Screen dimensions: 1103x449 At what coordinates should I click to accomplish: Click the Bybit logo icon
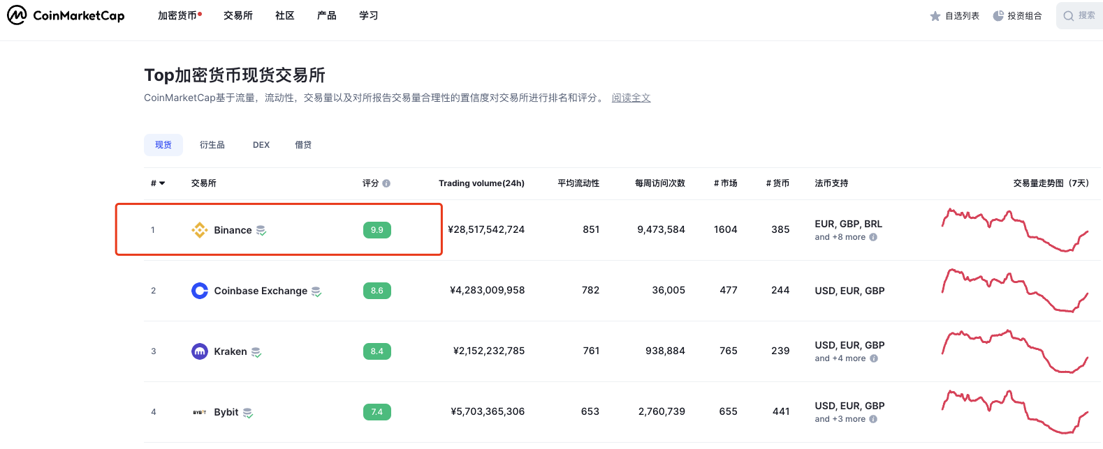coord(200,412)
